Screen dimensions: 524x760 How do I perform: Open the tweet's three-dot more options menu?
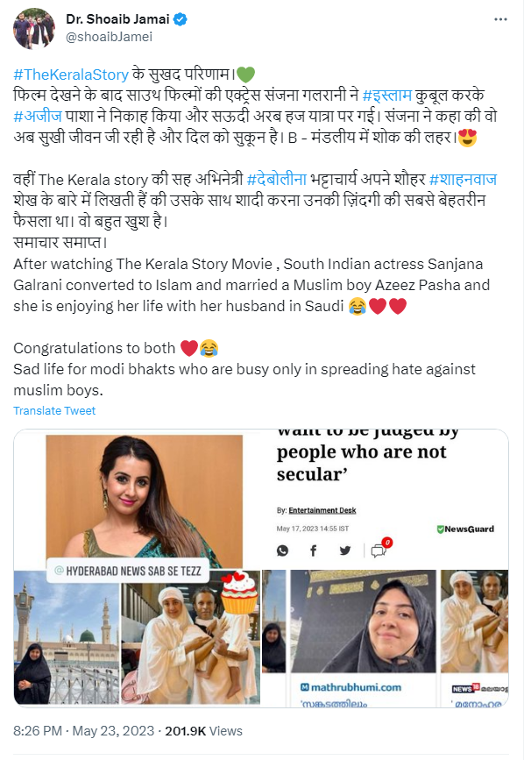(x=500, y=19)
